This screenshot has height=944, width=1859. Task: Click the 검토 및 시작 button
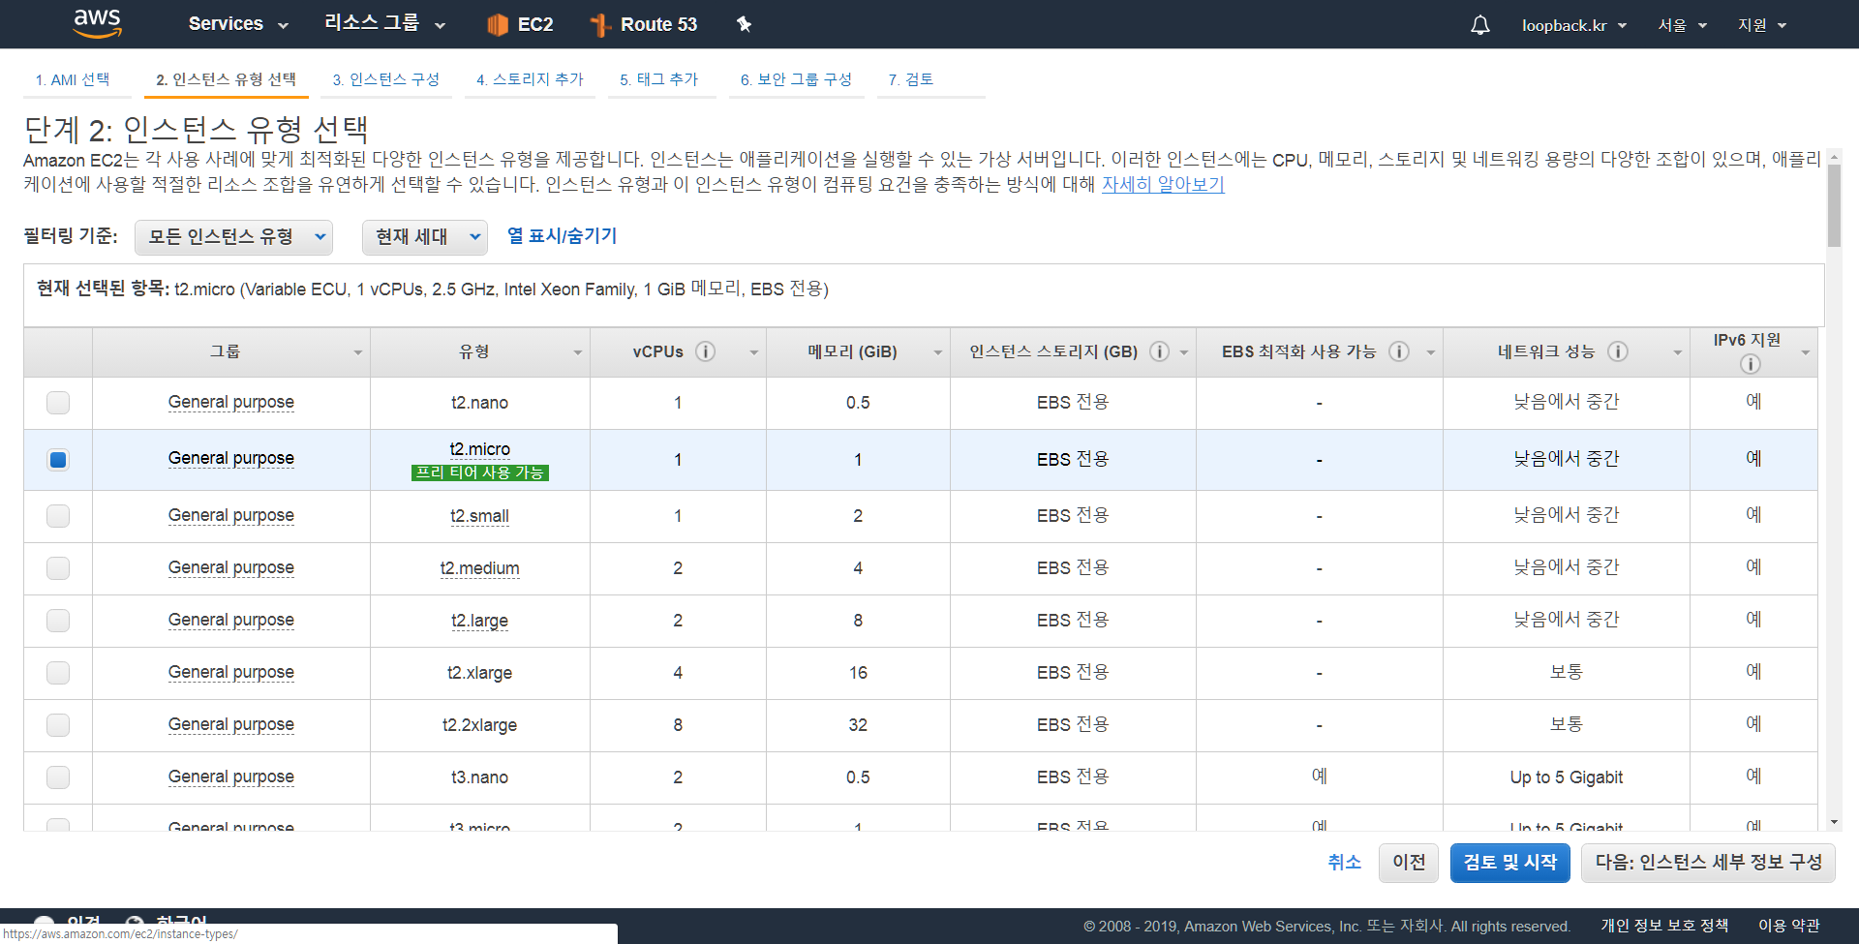click(1510, 863)
